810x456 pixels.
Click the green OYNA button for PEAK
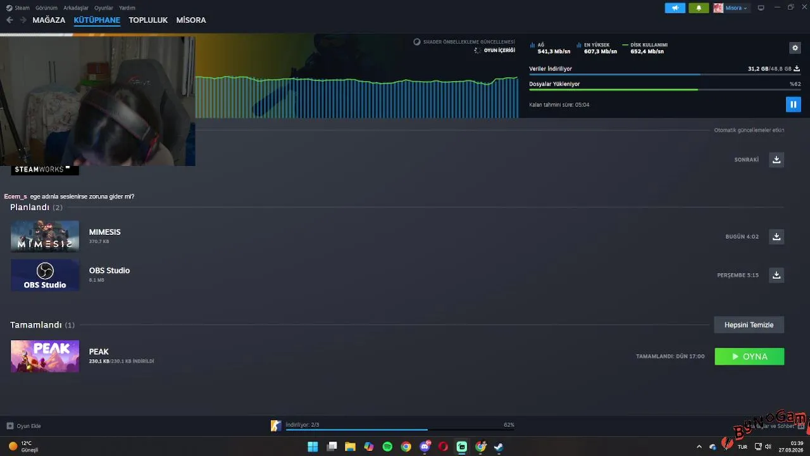[749, 357]
